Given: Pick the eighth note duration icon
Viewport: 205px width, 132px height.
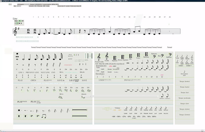Looking at the screenshot, I should pyautogui.click(x=36, y=57).
